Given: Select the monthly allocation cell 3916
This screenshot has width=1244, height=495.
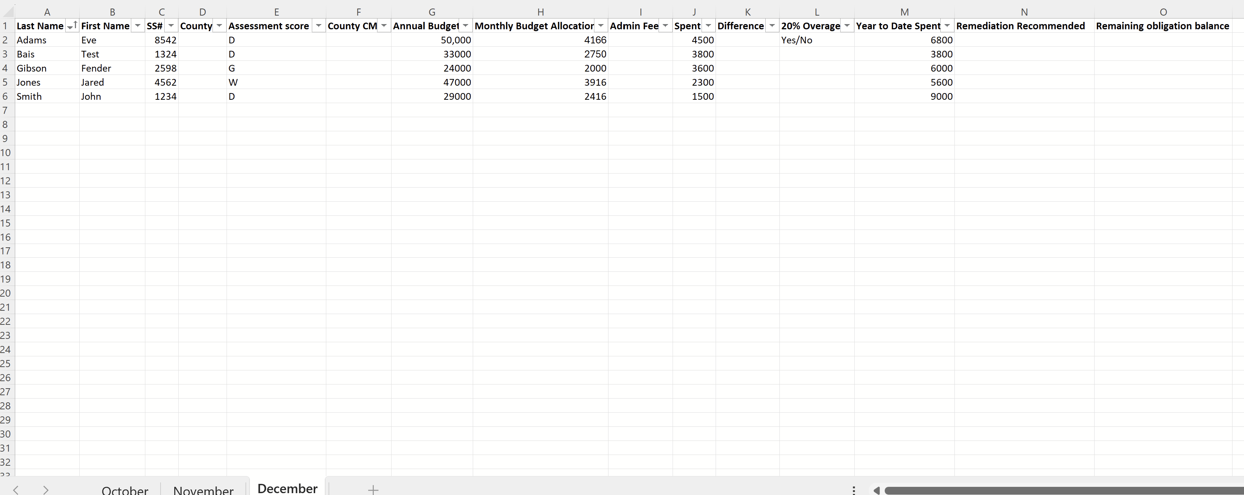Looking at the screenshot, I should (x=540, y=82).
